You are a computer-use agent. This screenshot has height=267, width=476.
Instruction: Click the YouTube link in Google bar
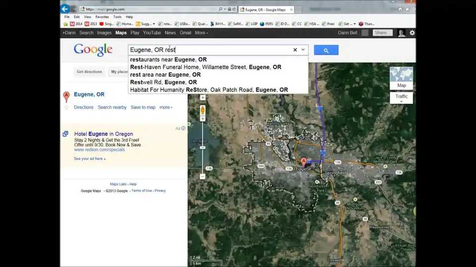click(x=152, y=33)
